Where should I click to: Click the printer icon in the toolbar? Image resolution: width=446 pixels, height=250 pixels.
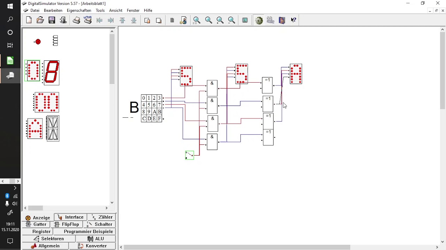tap(76, 20)
